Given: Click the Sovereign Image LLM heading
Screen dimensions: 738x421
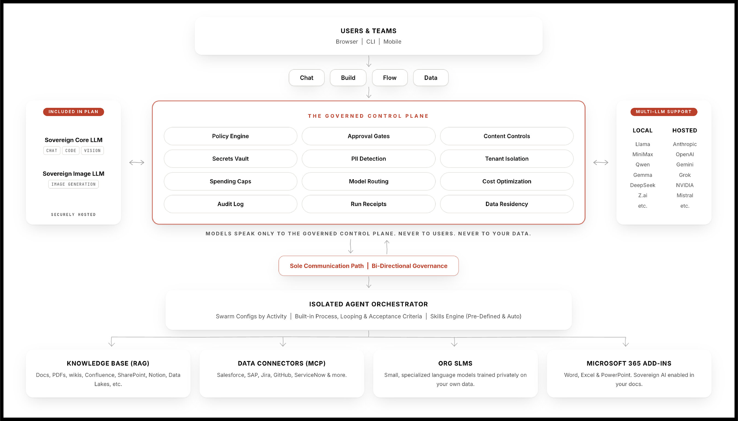Looking at the screenshot, I should click(x=74, y=174).
